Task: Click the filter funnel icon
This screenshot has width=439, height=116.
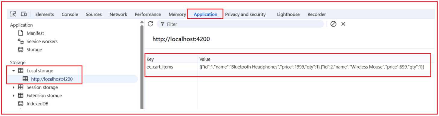Action: coord(163,24)
